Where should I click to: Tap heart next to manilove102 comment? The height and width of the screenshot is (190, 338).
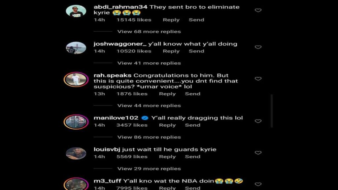pyautogui.click(x=258, y=121)
